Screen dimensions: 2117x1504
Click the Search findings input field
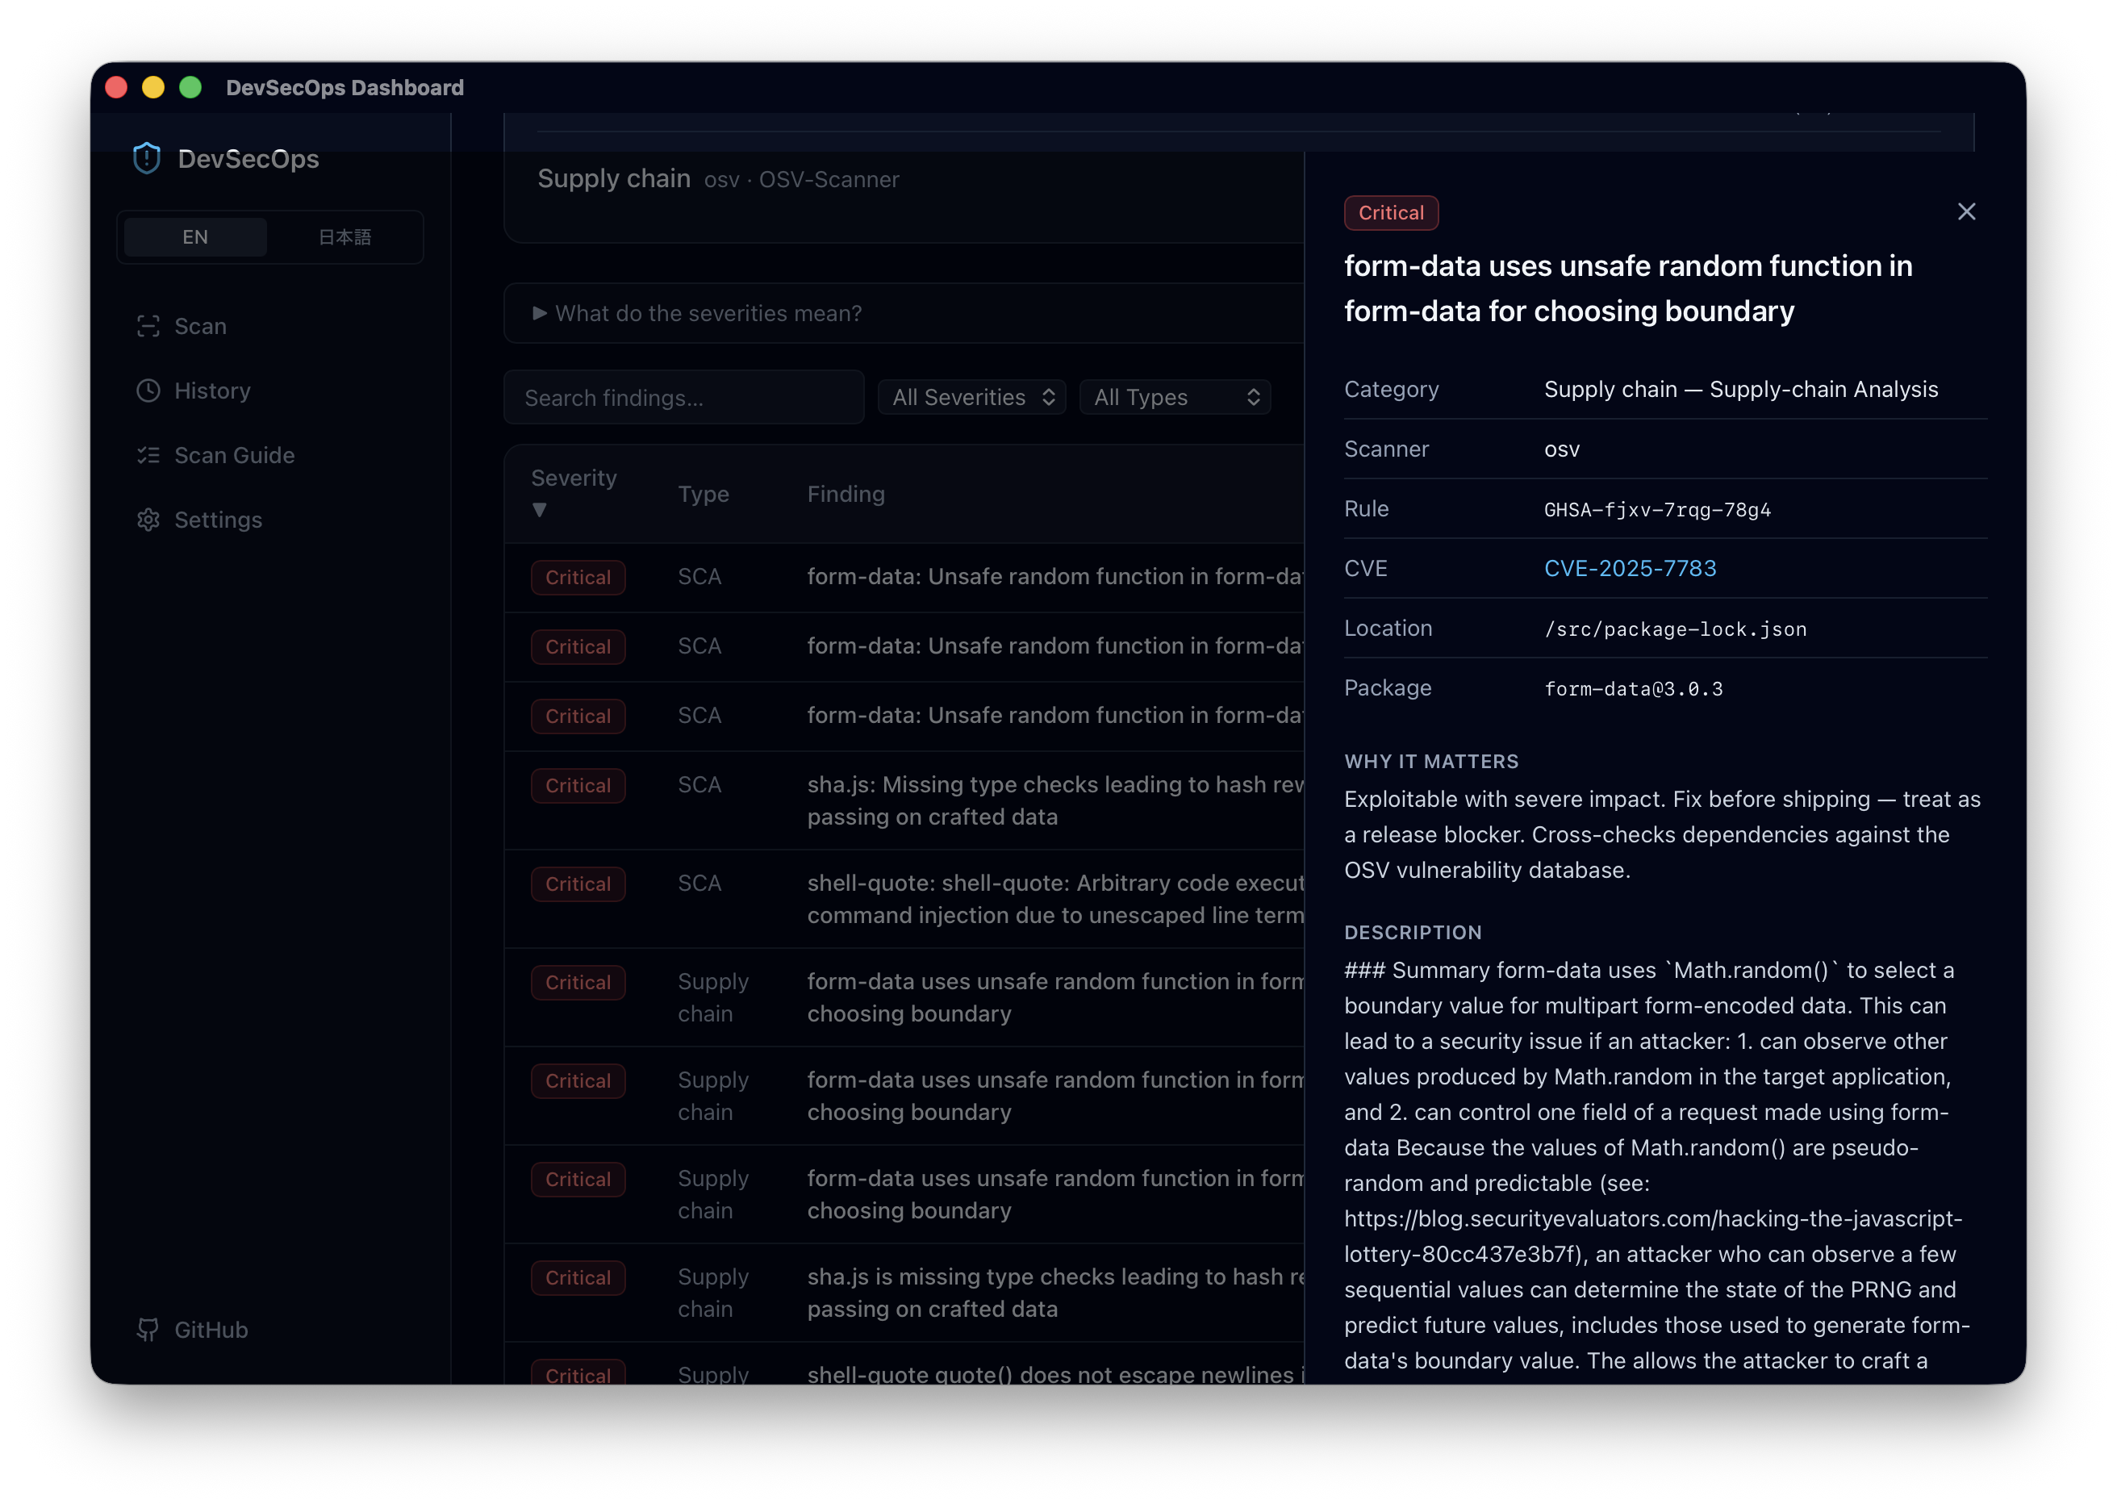(x=684, y=397)
